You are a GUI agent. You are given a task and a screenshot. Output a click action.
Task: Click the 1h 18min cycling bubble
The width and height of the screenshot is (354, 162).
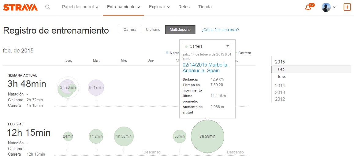pos(96,88)
